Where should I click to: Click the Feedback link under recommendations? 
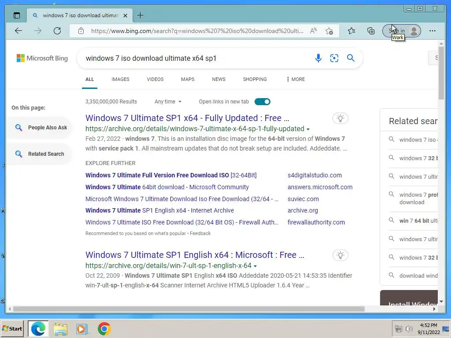200,233
